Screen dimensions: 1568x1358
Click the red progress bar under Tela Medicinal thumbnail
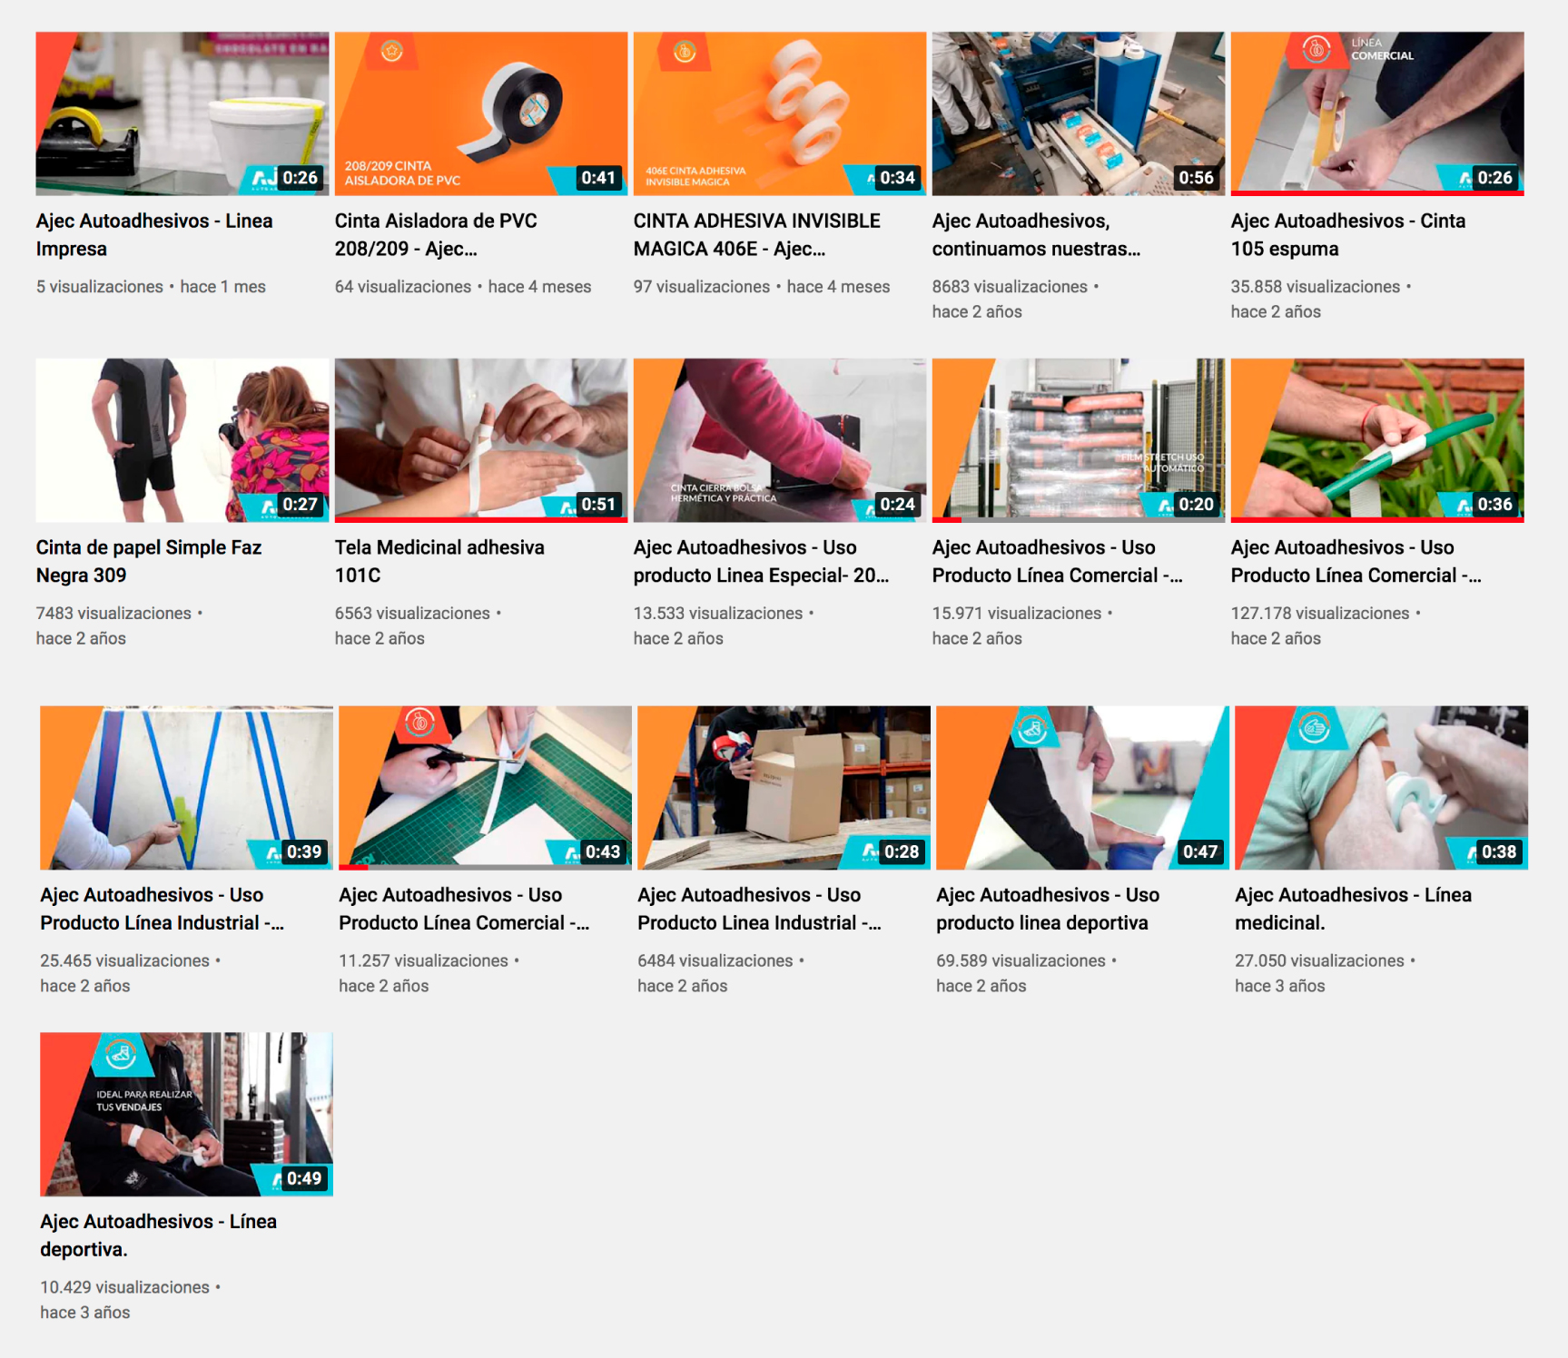click(481, 520)
